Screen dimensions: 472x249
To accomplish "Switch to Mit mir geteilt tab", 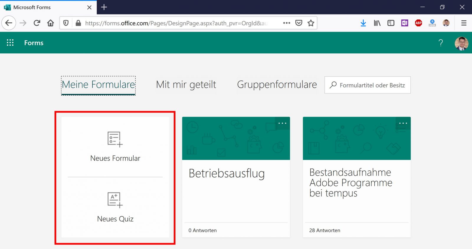I will tap(186, 85).
